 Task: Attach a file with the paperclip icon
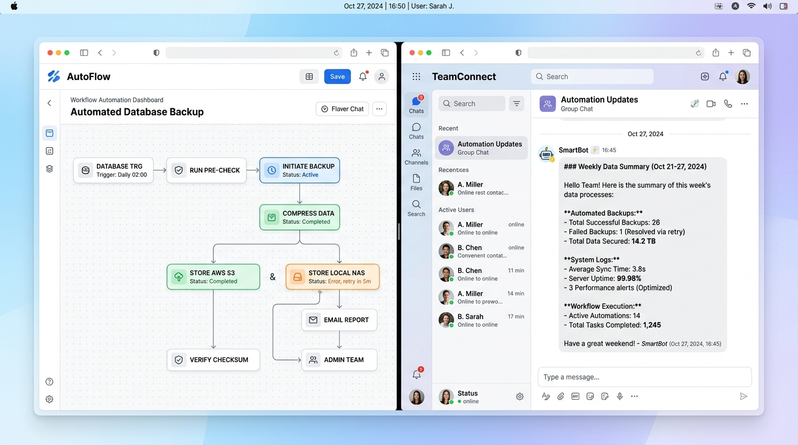pyautogui.click(x=561, y=396)
